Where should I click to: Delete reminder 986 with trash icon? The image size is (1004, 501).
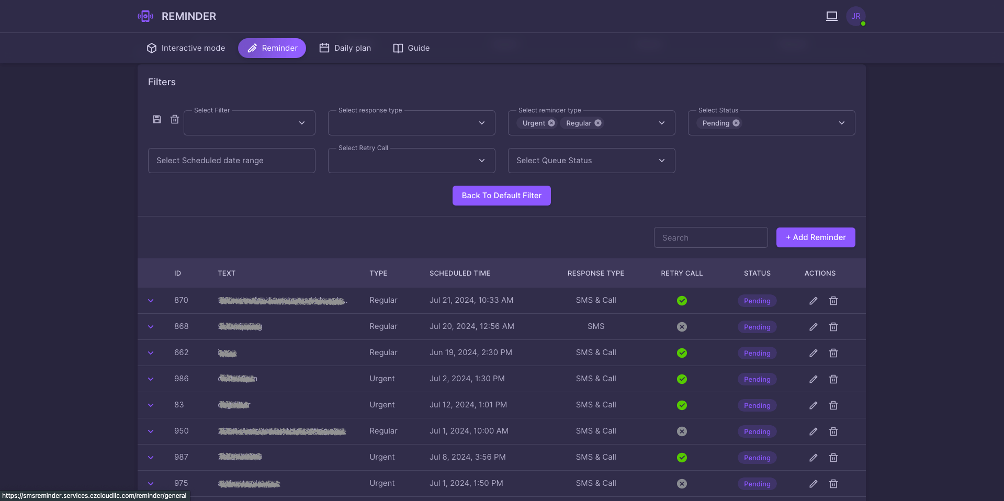833,379
